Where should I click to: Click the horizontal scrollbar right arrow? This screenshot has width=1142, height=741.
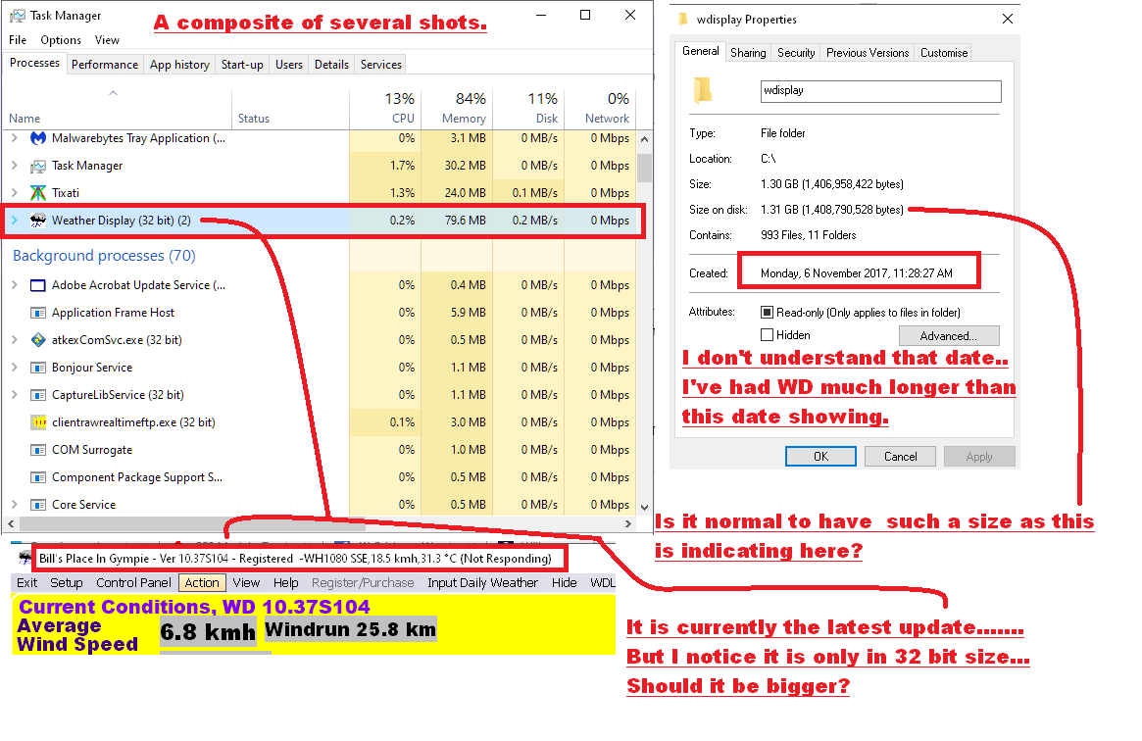tap(628, 524)
